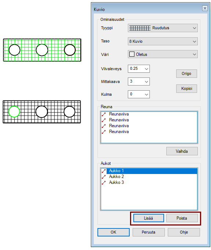Close the Kuvio dialog
Image resolution: width=211 pixels, height=250 pixels.
[205, 8]
